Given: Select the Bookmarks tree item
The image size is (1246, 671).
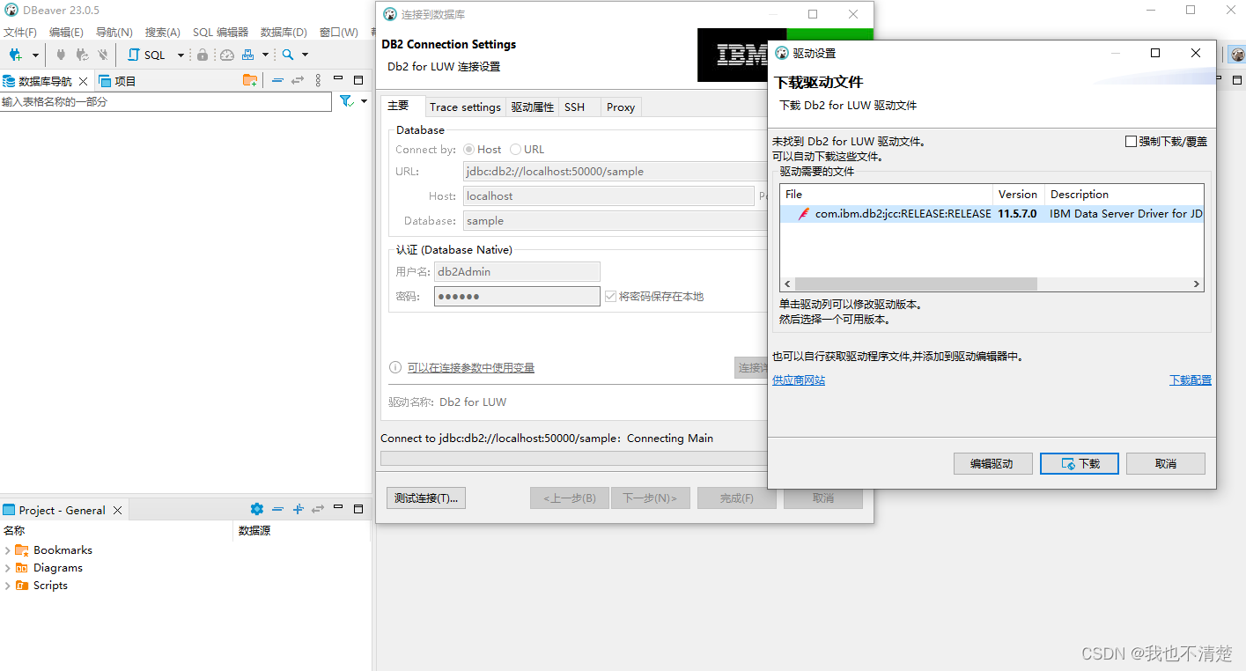Looking at the screenshot, I should click(x=63, y=550).
